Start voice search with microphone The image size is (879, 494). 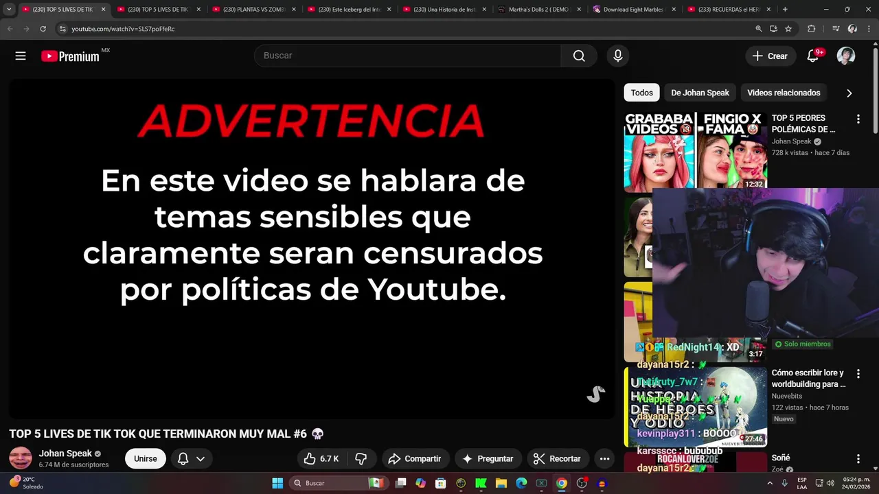618,56
